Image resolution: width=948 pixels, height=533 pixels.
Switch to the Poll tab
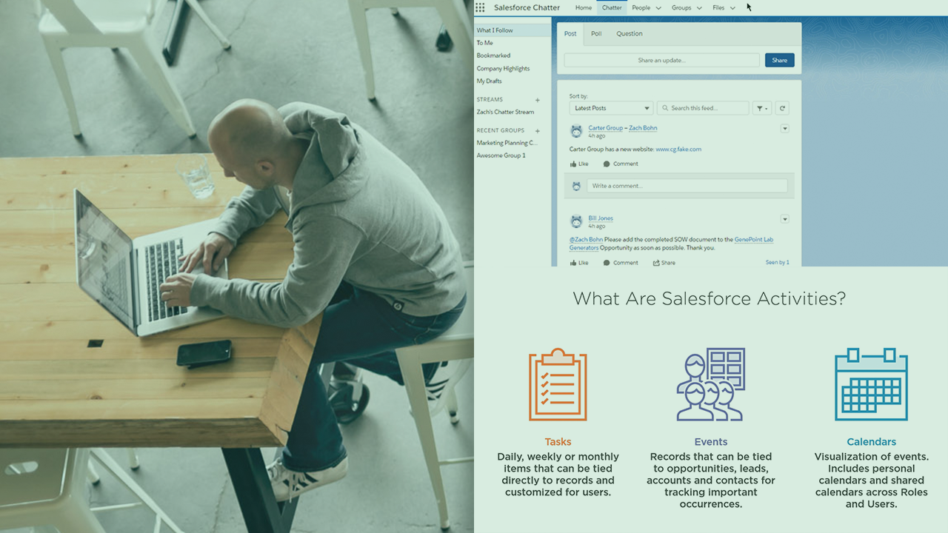(596, 33)
